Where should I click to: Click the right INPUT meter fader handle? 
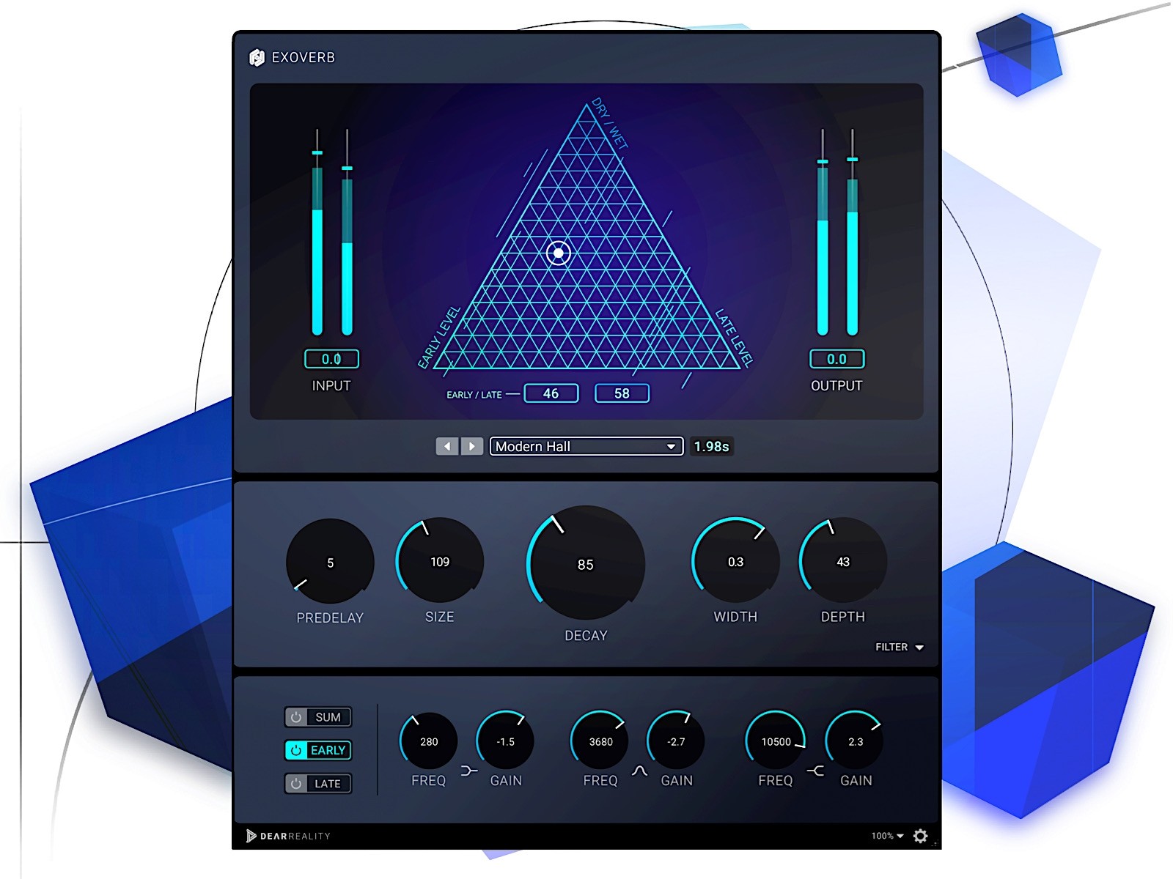(x=348, y=168)
